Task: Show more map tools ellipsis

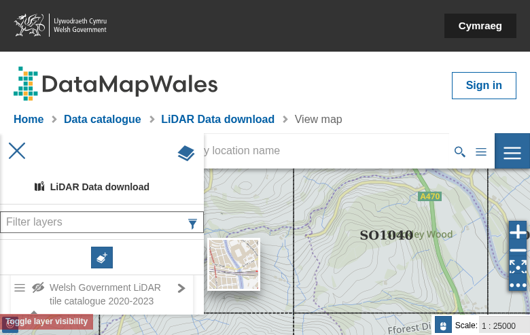Action: (518, 285)
